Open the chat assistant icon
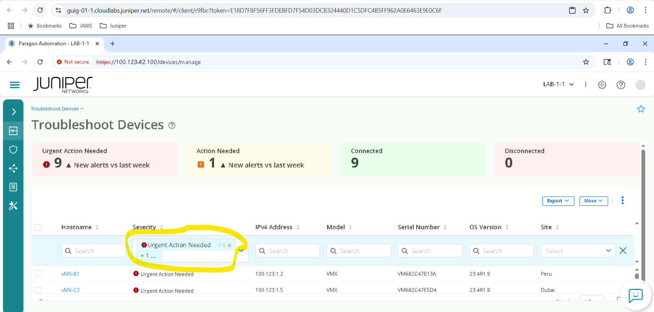The height and width of the screenshot is (312, 654). (x=635, y=295)
